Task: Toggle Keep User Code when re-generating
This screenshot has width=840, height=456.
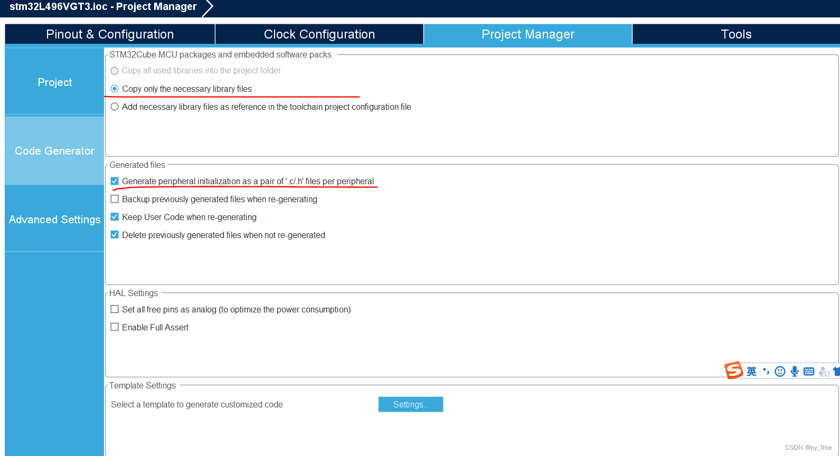Action: coord(115,217)
